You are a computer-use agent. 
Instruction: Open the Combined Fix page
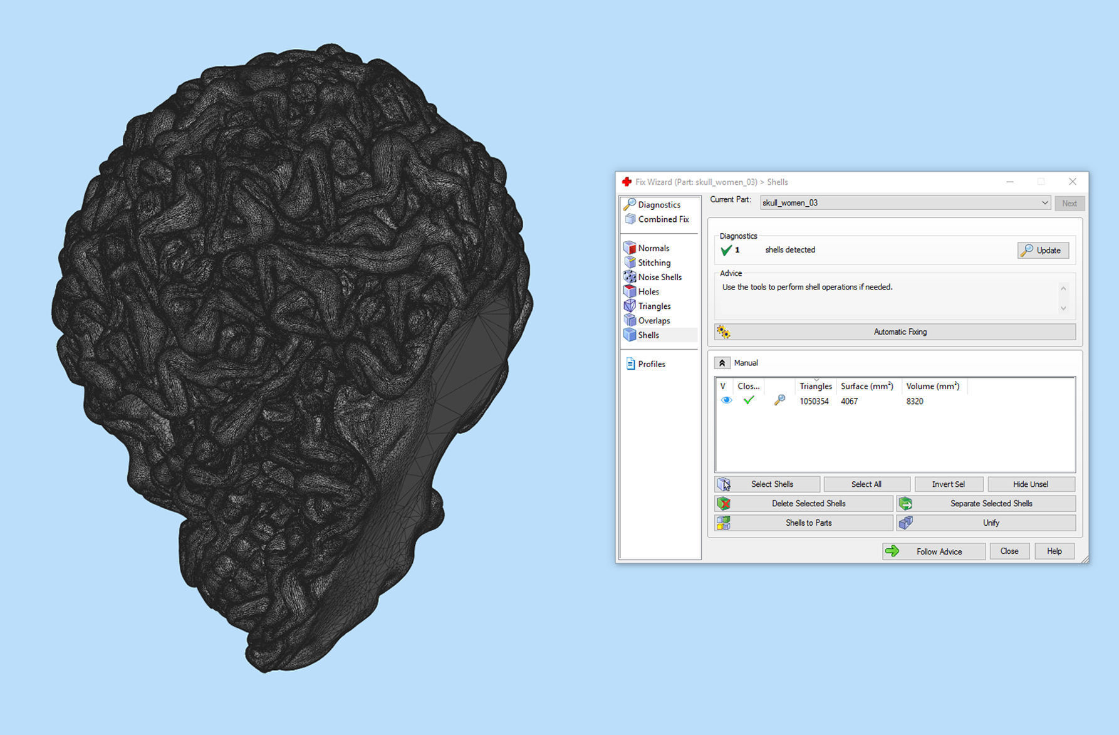tap(663, 219)
